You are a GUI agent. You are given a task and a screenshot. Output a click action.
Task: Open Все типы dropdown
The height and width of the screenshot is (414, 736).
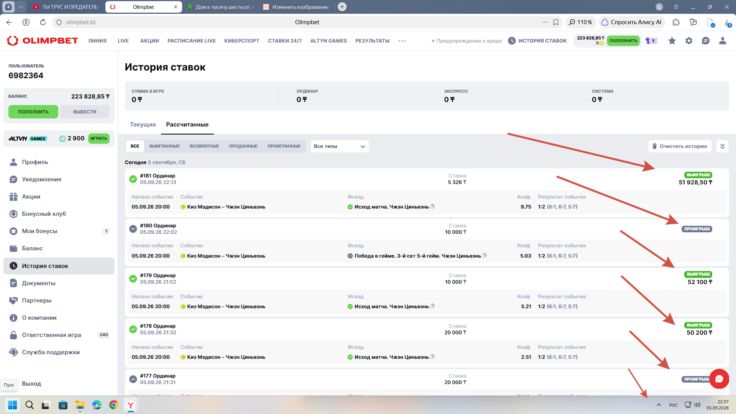340,146
